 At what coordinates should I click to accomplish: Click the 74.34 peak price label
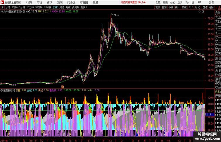pos(116,15)
